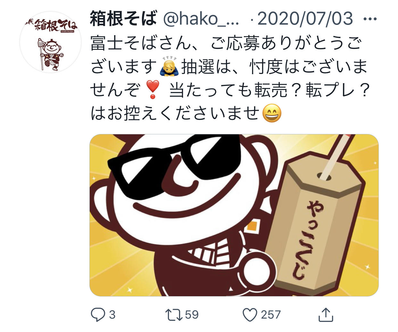Click the grinning face emoji ending the tweet
This screenshot has width=398, height=332.
point(272,113)
